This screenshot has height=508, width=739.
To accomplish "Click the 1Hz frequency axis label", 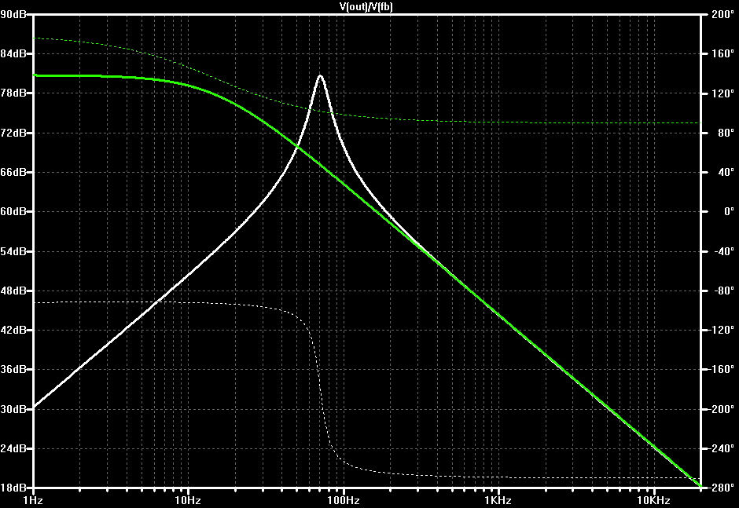I will pos(33,500).
